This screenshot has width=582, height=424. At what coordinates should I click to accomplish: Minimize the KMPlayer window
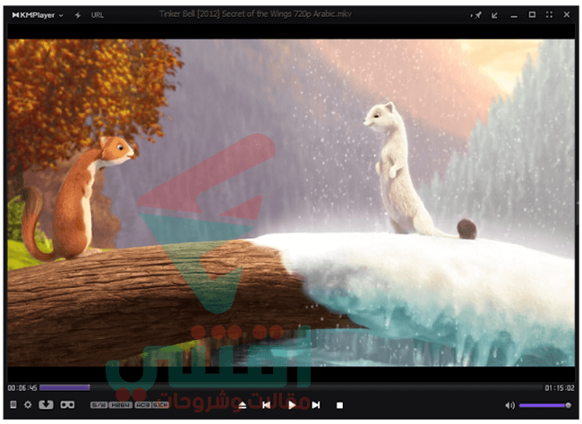(514, 16)
